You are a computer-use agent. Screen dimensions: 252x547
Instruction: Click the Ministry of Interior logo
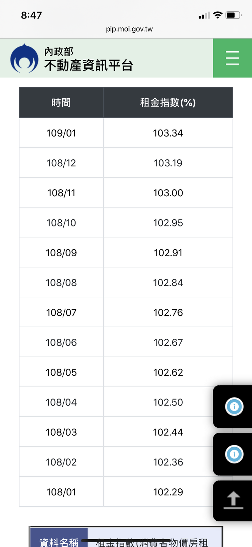point(24,58)
